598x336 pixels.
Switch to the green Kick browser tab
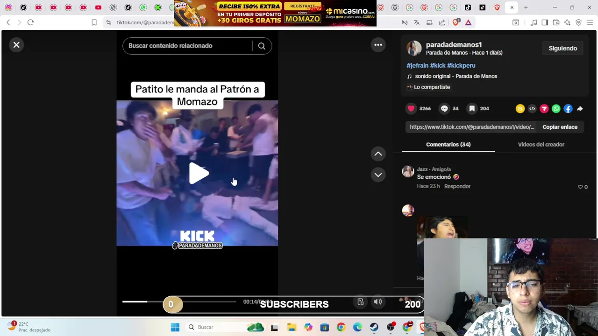click(158, 7)
